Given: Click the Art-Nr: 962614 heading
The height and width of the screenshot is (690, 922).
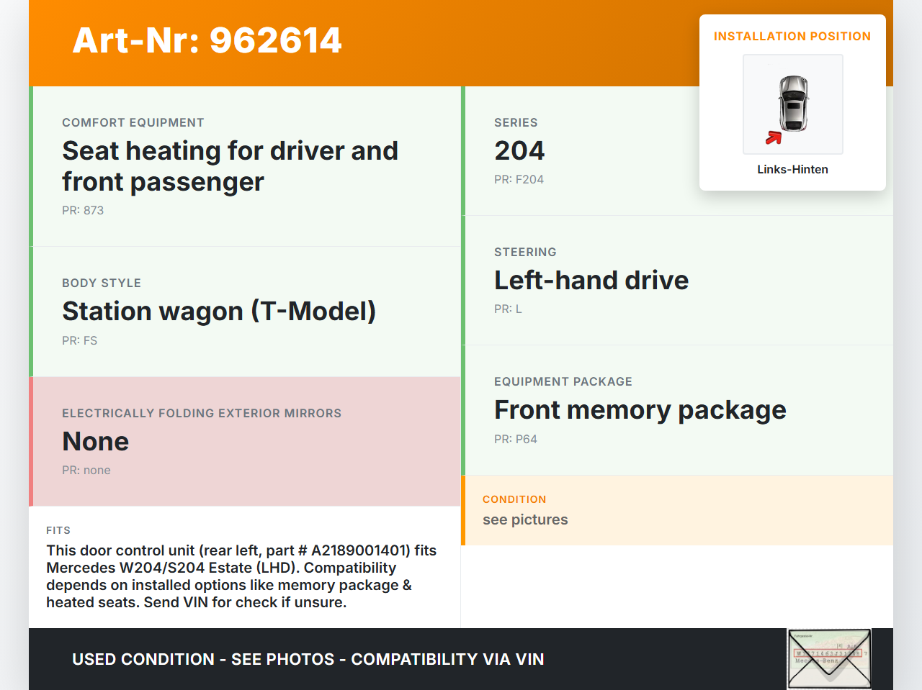Looking at the screenshot, I should point(207,40).
